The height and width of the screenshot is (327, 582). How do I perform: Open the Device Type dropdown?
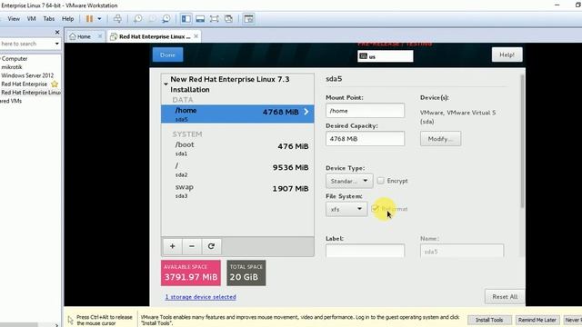click(x=349, y=181)
